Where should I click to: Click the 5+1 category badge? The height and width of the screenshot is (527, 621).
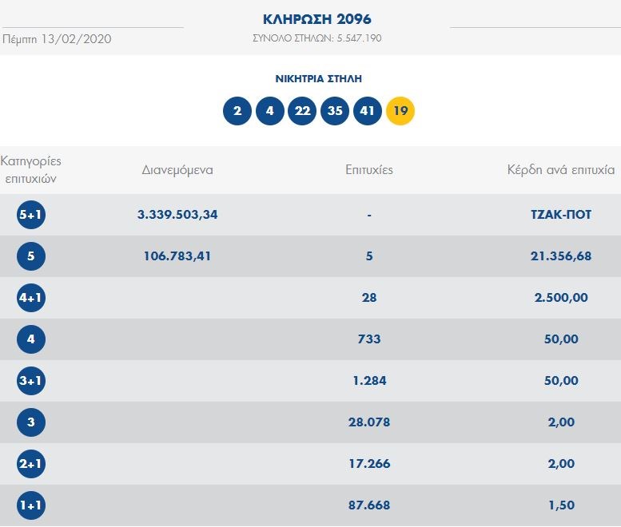(x=31, y=215)
